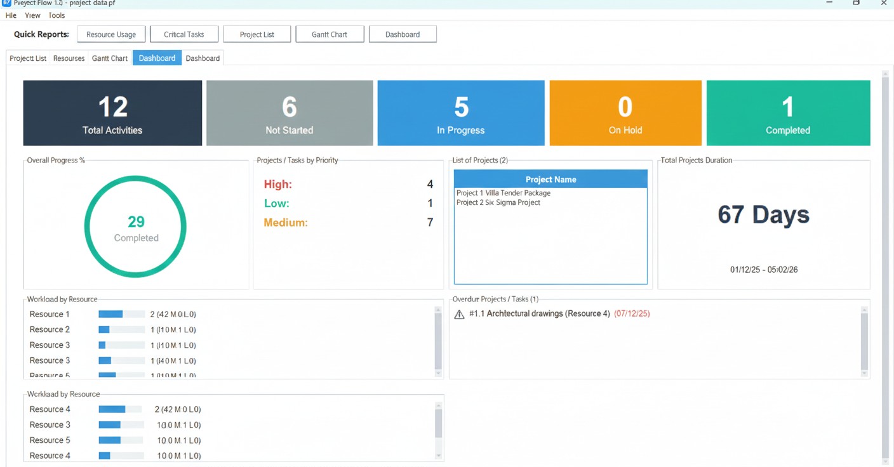Open the File menu
894x467 pixels.
click(10, 15)
